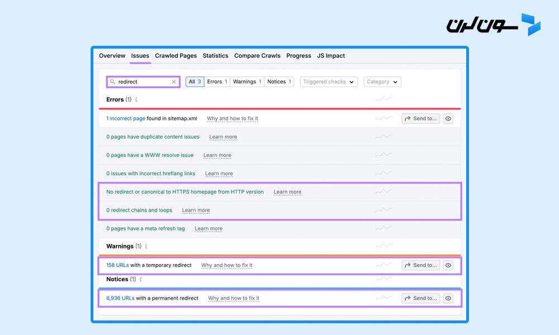This screenshot has height=335, width=559.
Task: Expand the Triggered checks dropdown
Action: [x=329, y=82]
